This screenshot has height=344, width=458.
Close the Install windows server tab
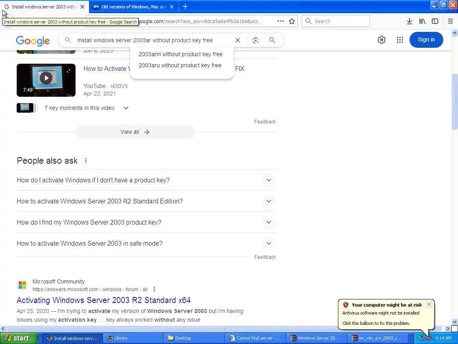coord(82,6)
